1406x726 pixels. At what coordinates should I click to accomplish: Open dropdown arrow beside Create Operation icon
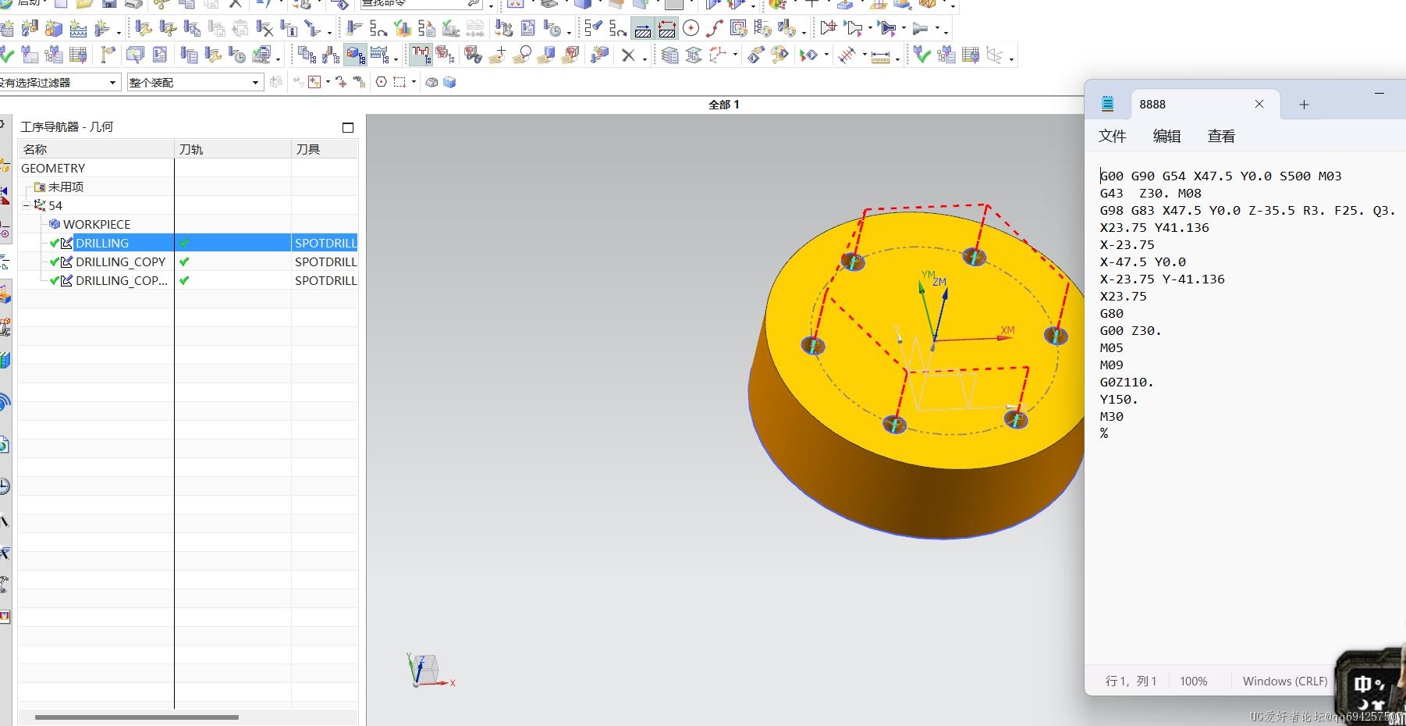point(119,33)
